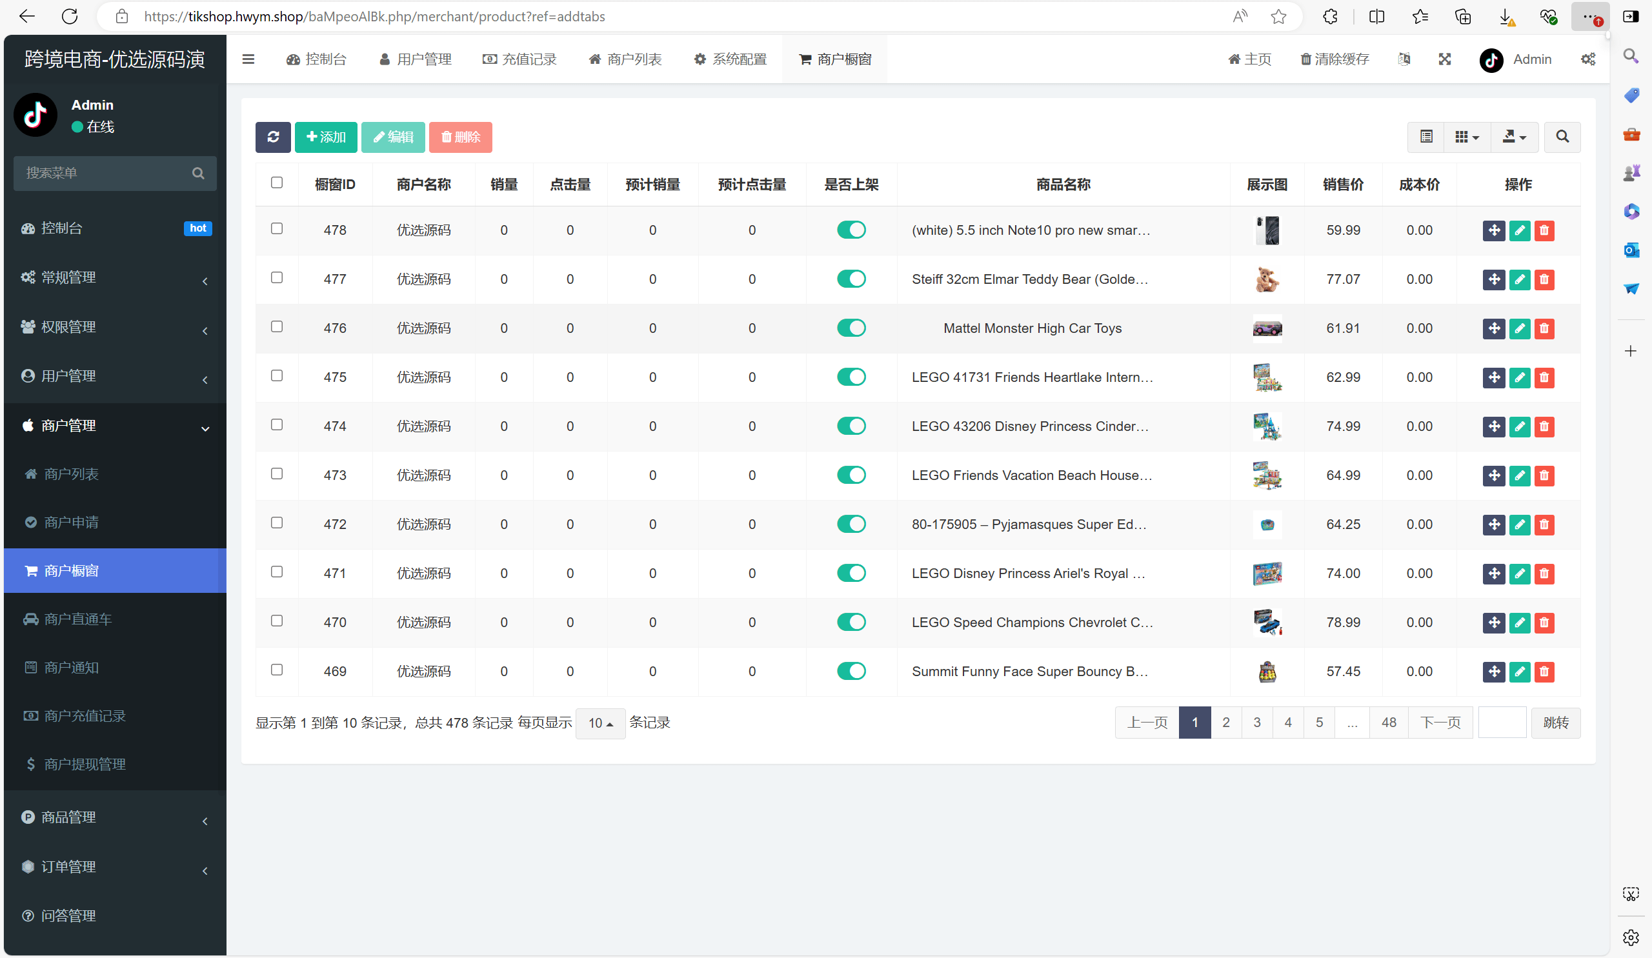
Task: Click the green 添加 button
Action: coord(326,136)
